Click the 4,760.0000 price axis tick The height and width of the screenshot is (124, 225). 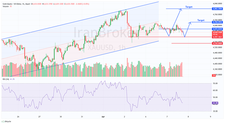click(x=217, y=14)
